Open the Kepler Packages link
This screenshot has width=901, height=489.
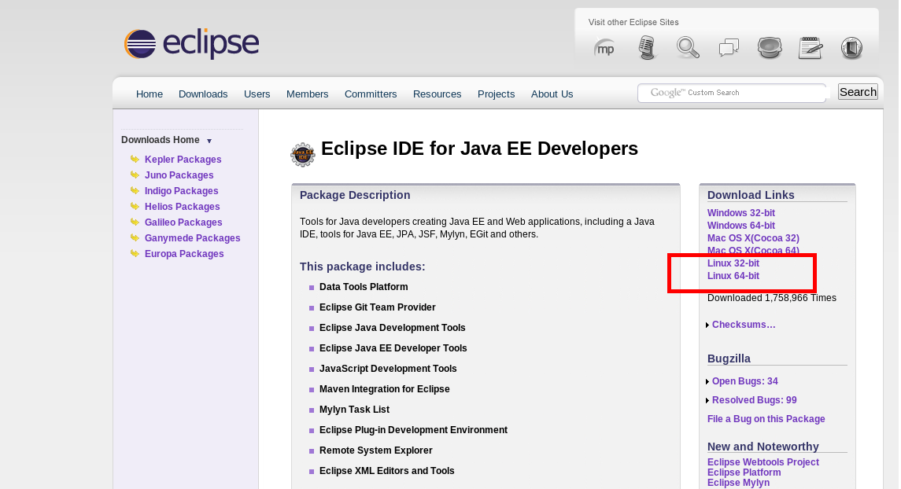click(183, 160)
